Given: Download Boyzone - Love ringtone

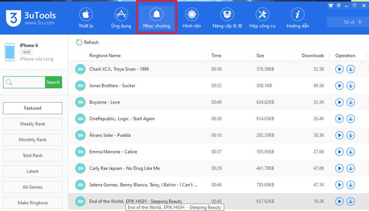Looking at the screenshot, I should [351, 102].
